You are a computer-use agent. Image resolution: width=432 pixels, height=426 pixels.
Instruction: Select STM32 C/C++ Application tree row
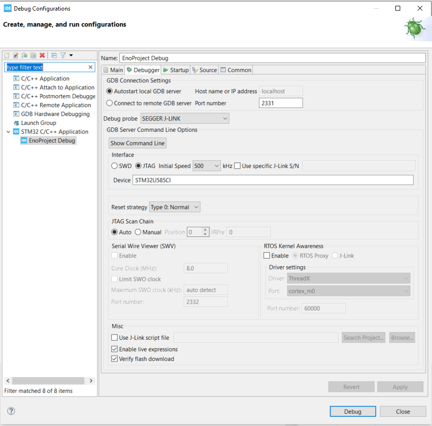51,131
